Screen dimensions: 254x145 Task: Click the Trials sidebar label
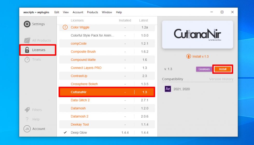tap(37, 59)
